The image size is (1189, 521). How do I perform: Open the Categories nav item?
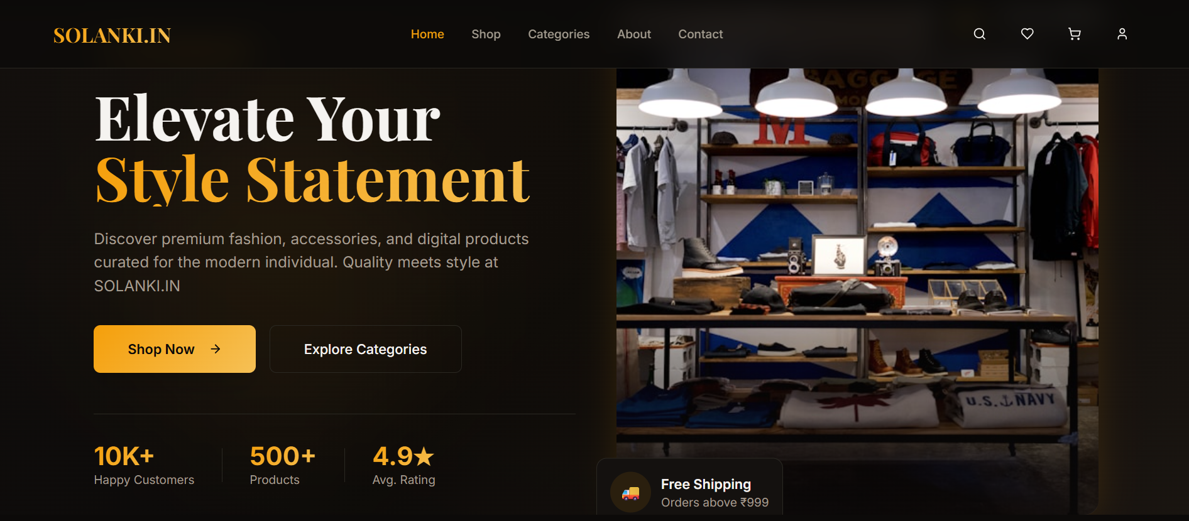(x=559, y=34)
